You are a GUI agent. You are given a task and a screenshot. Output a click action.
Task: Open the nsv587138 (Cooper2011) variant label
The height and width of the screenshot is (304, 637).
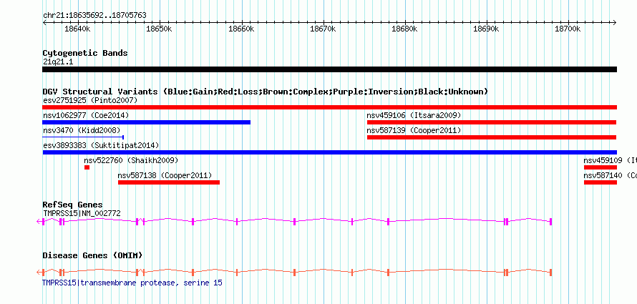click(x=165, y=175)
